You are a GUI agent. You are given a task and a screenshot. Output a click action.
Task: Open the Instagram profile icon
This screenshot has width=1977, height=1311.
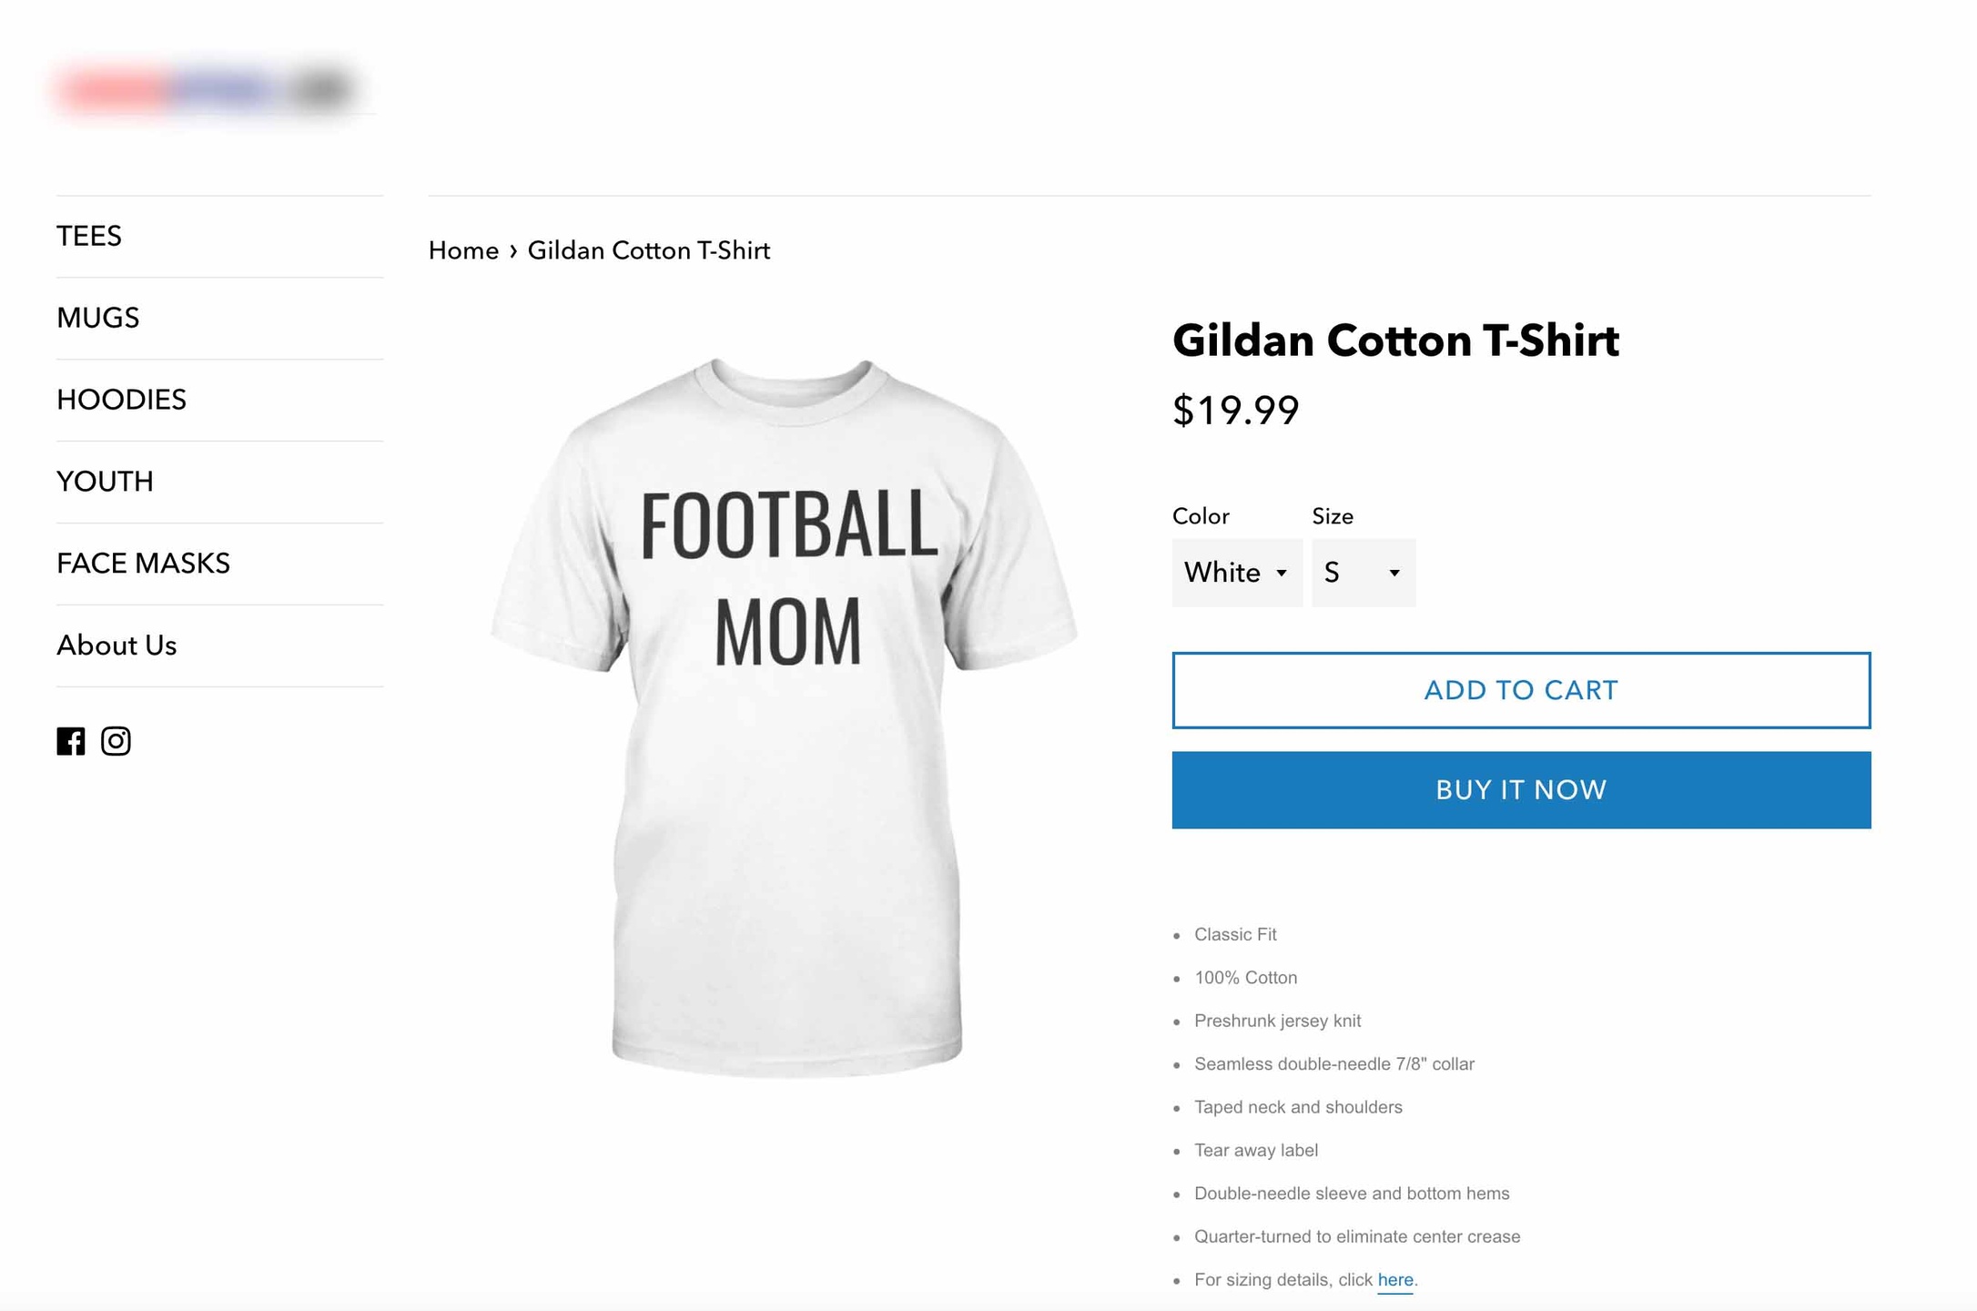[x=116, y=741]
